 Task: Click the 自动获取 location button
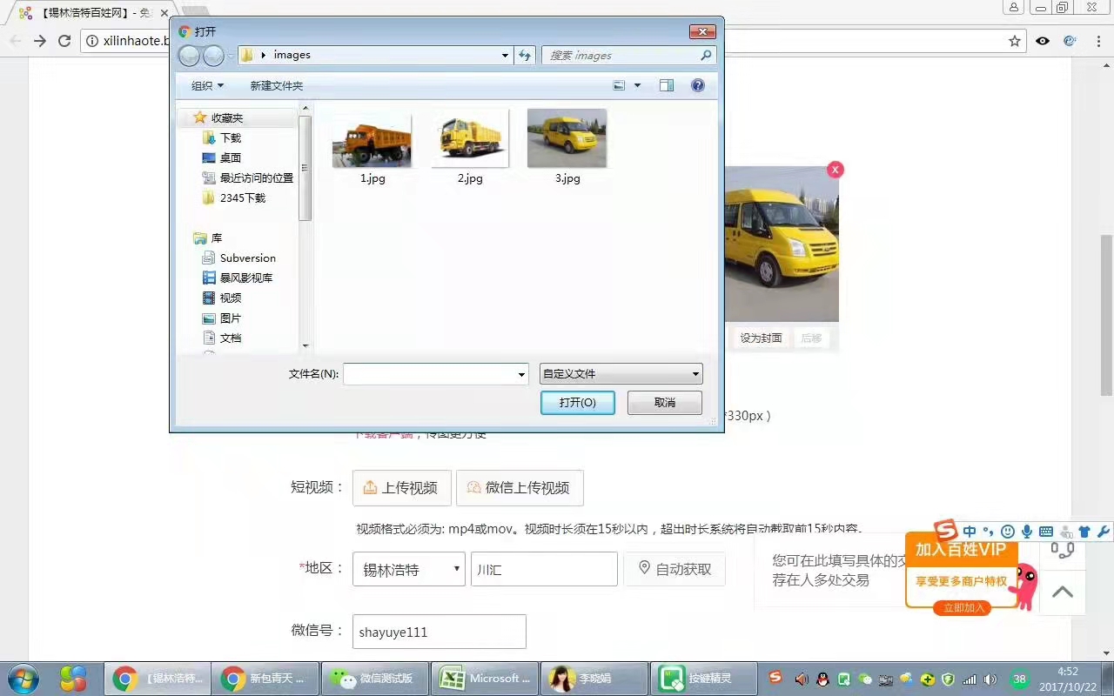tap(674, 569)
